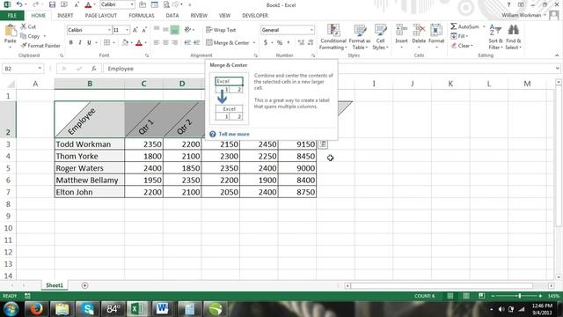Open Format as Table gallery
Viewport: 563px width, 317px height.
(x=360, y=37)
